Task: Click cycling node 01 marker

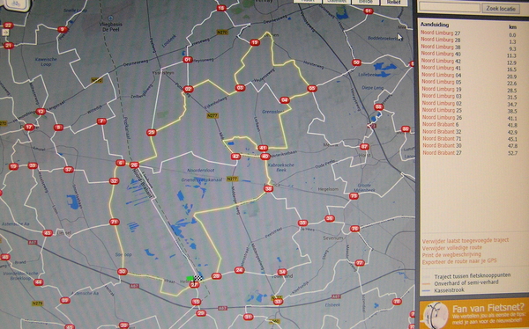Action: click(188, 60)
